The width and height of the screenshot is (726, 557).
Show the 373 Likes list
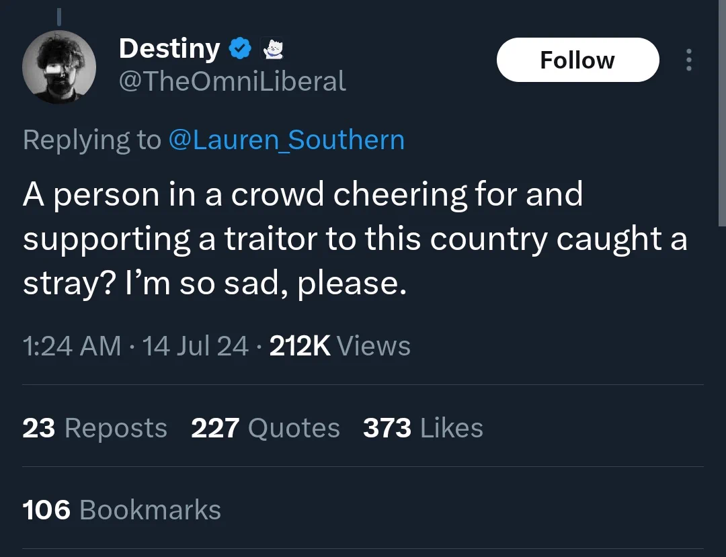point(424,427)
